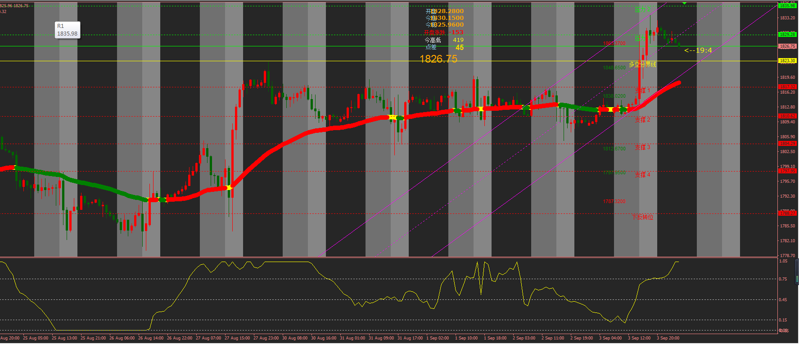Viewport: 799px width, 344px height.
Task: Click the 0.75 level on indicator scale
Action: click(783, 279)
